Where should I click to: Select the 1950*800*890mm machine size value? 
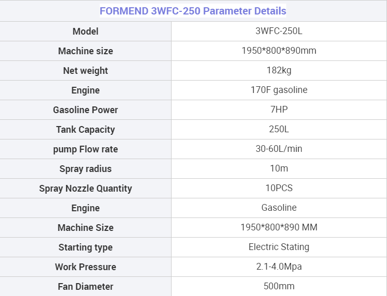[278, 51]
